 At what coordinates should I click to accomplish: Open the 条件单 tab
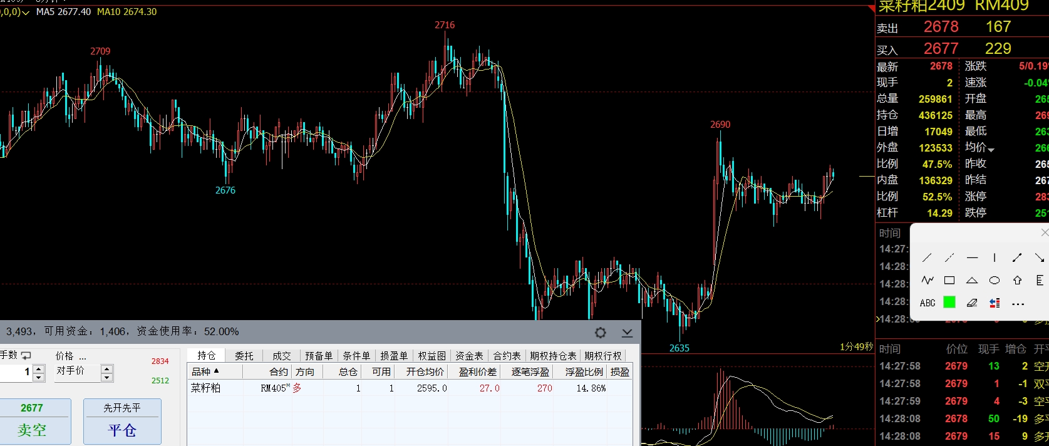(x=356, y=356)
